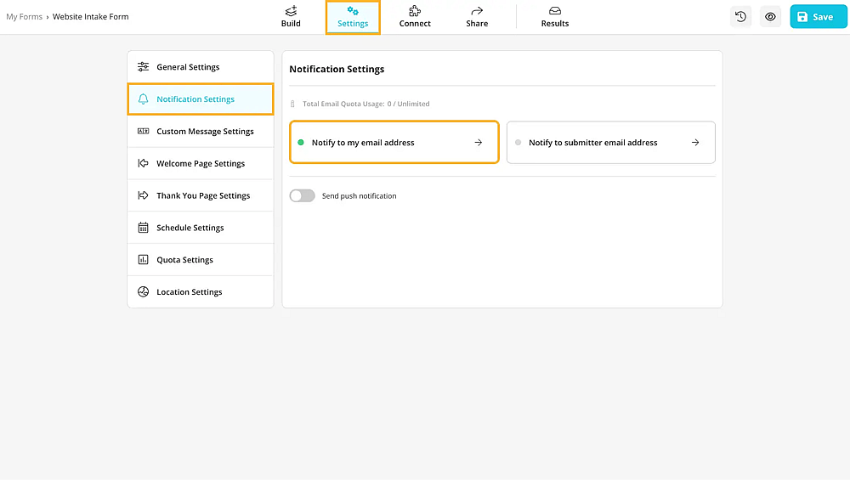This screenshot has width=850, height=480.
Task: Open the Results tab
Action: (x=554, y=17)
